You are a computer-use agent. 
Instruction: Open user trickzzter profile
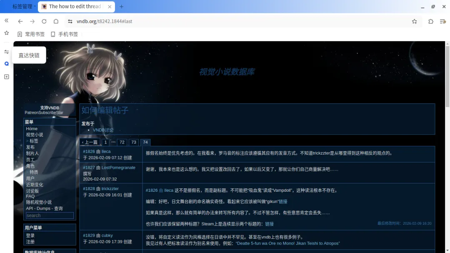click(110, 189)
